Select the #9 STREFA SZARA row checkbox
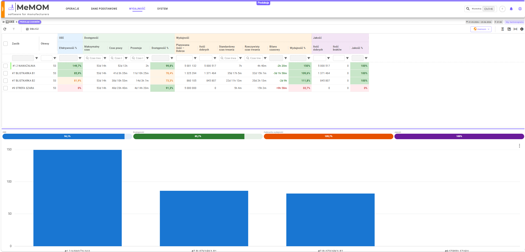525x252 pixels. click(5, 88)
